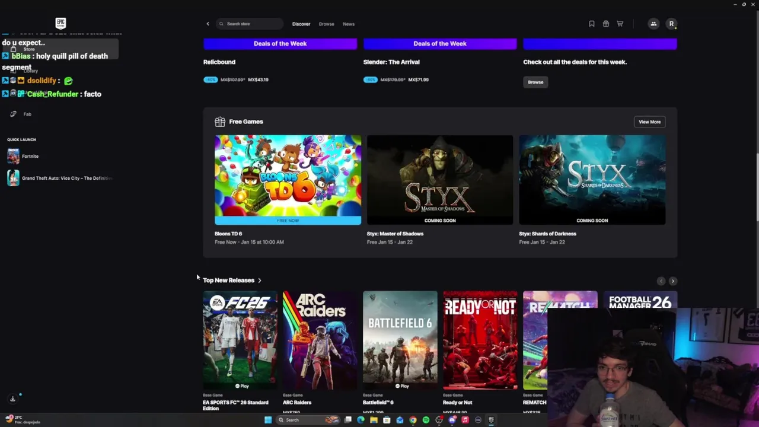Open Styx: Shards of Darkness thumbnail

pyautogui.click(x=592, y=180)
